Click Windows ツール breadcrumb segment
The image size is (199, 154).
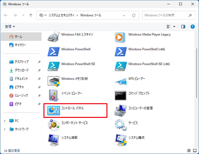pos(91,15)
